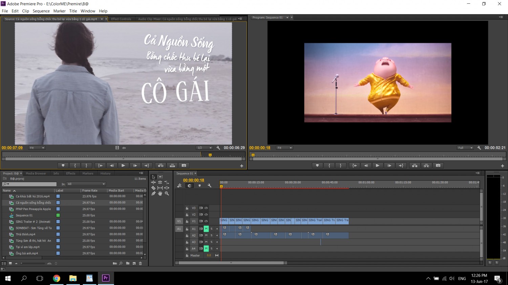The width and height of the screenshot is (508, 285).
Task: Play the Program monitor
Action: point(377,165)
